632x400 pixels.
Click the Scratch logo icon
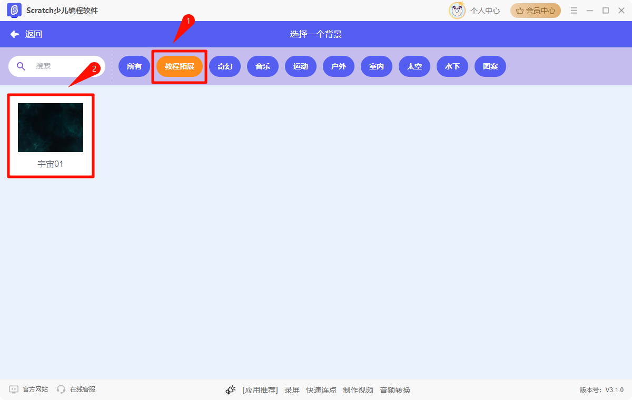click(x=14, y=10)
